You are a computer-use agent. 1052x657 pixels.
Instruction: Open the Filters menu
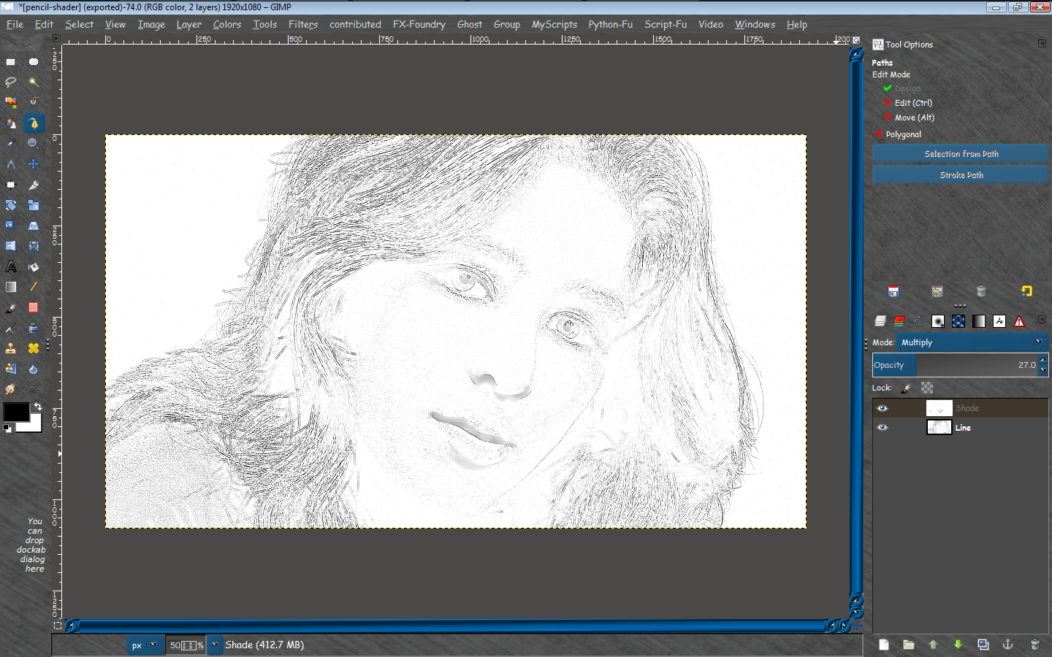[x=303, y=24]
